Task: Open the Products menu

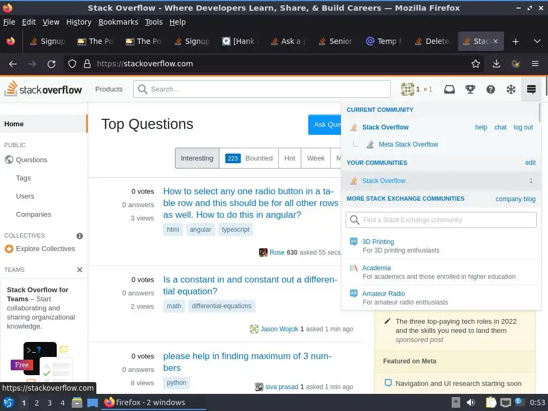Action: 109,89
